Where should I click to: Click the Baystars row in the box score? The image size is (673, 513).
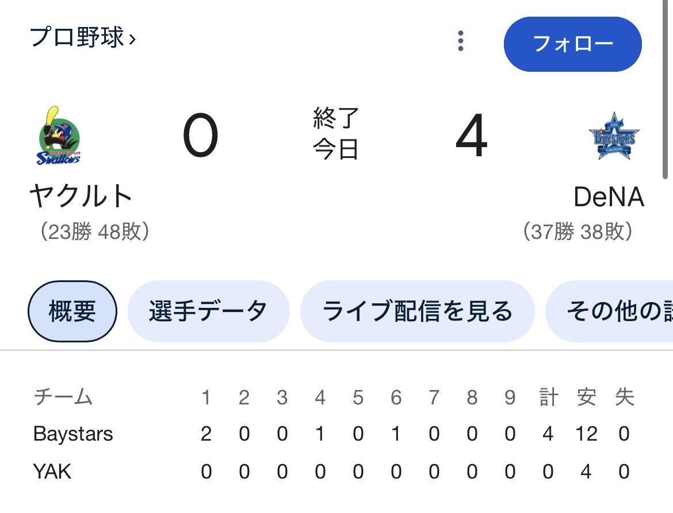(x=332, y=434)
